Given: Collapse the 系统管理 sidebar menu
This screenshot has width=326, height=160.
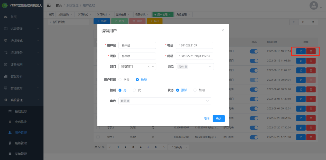Looking at the screenshot, I should [22, 100].
